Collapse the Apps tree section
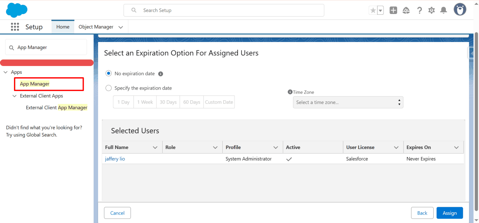Viewport: 479px width, 223px height. click(x=6, y=72)
